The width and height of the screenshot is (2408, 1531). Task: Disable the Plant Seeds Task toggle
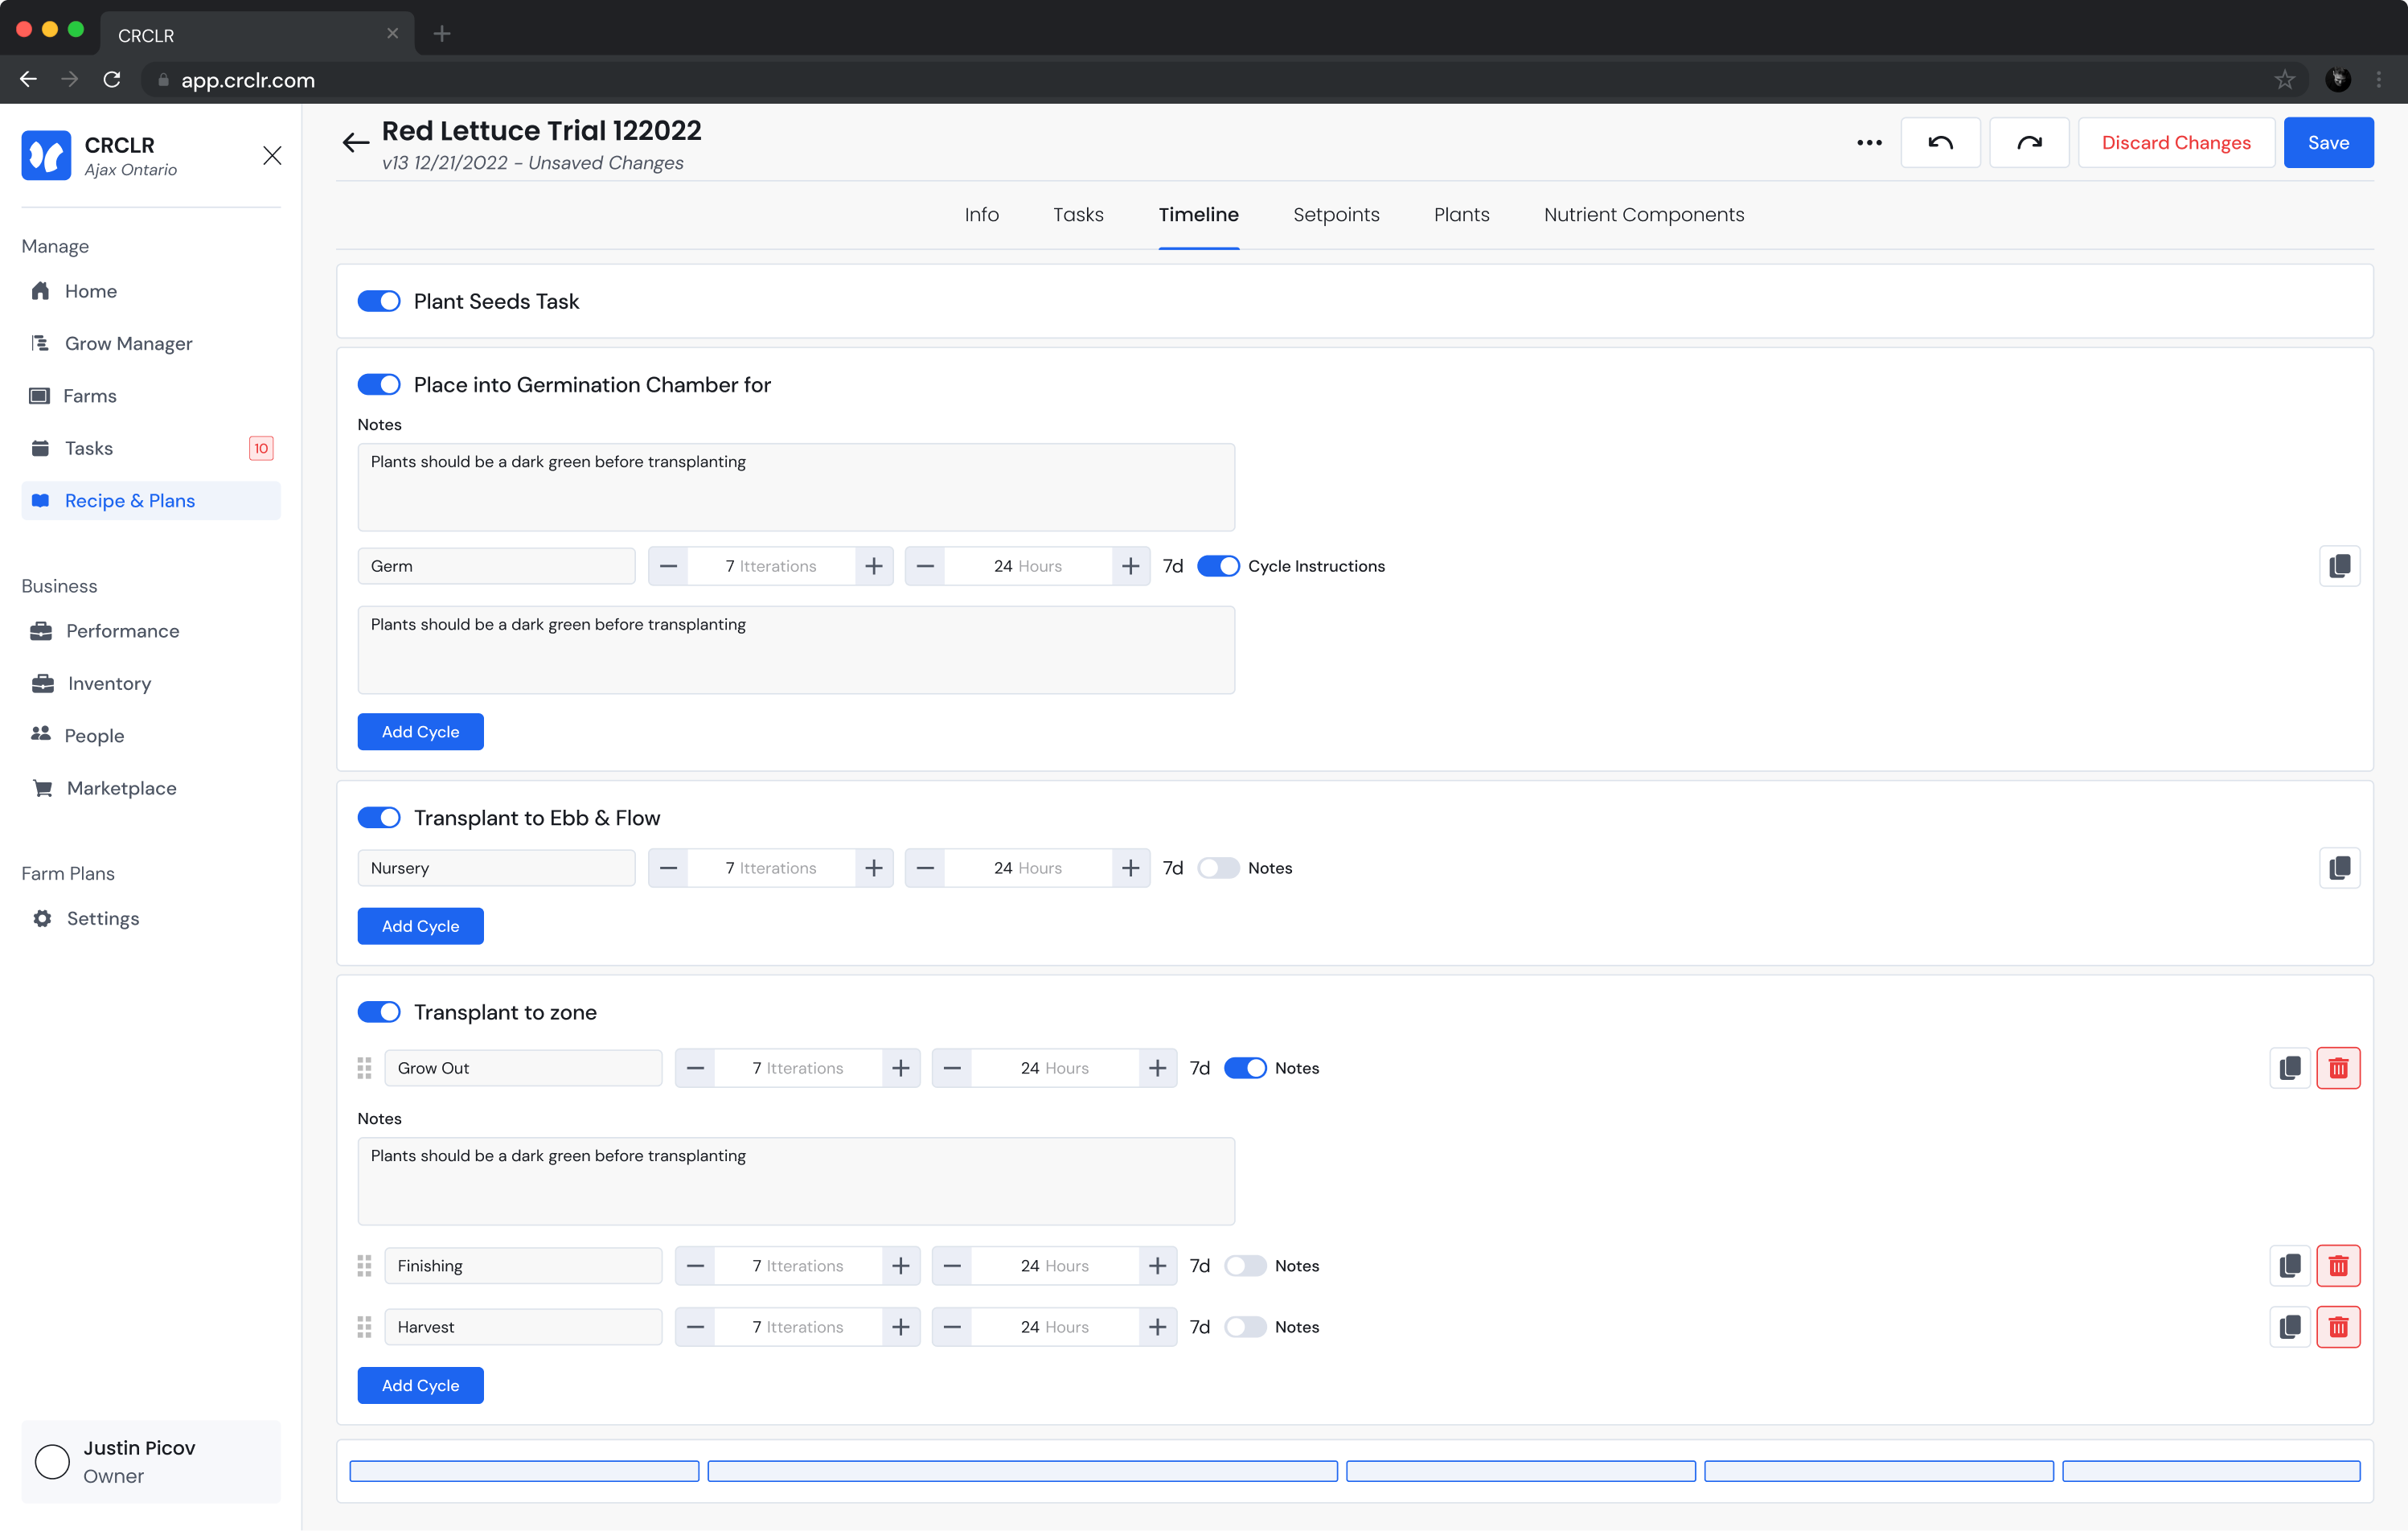(379, 301)
